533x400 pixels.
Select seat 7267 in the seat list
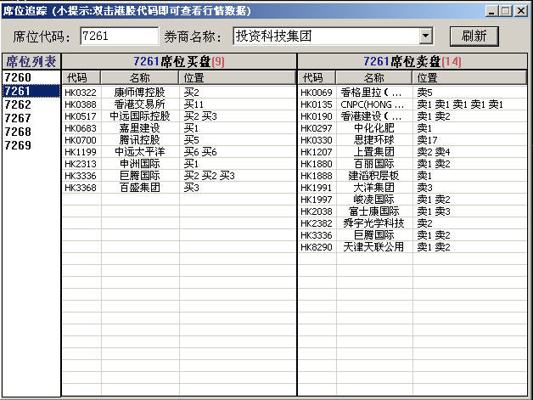[18, 119]
